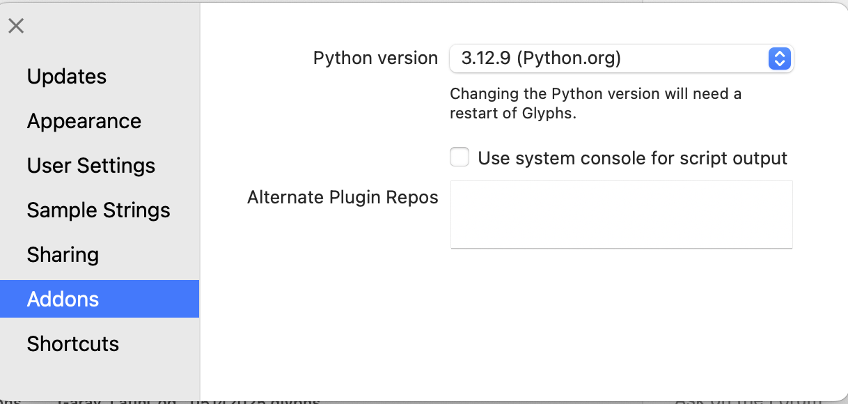Click the 3.12.9 (Python.org) selected value
Image resolution: width=848 pixels, height=404 pixels.
[541, 59]
